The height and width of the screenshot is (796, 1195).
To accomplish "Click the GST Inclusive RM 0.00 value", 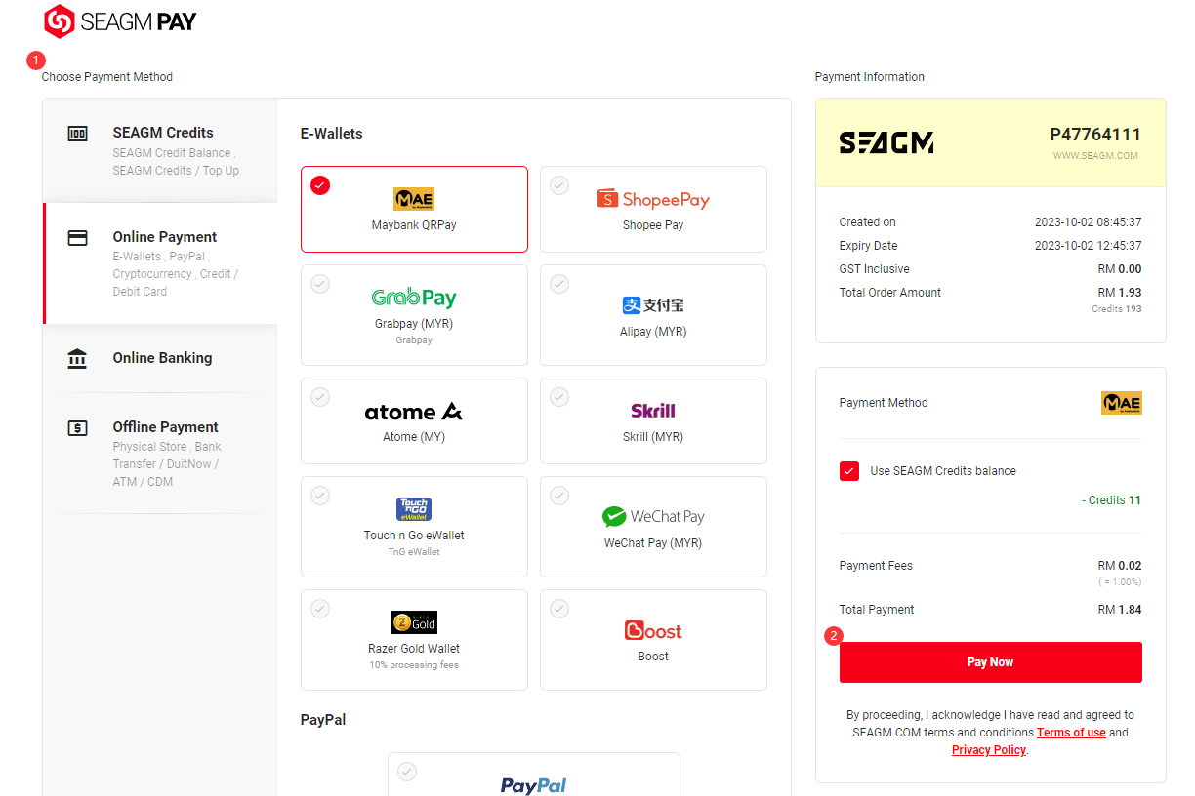I will [x=1120, y=269].
